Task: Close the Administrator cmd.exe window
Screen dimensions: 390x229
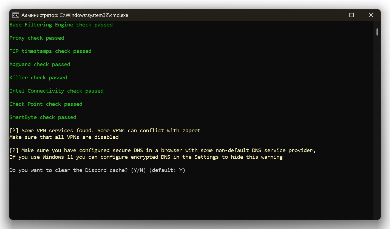Action: (370, 15)
